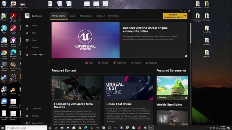The image size is (232, 130).
Task: Open launcher Settings via the gear icon
Action: 27,116
